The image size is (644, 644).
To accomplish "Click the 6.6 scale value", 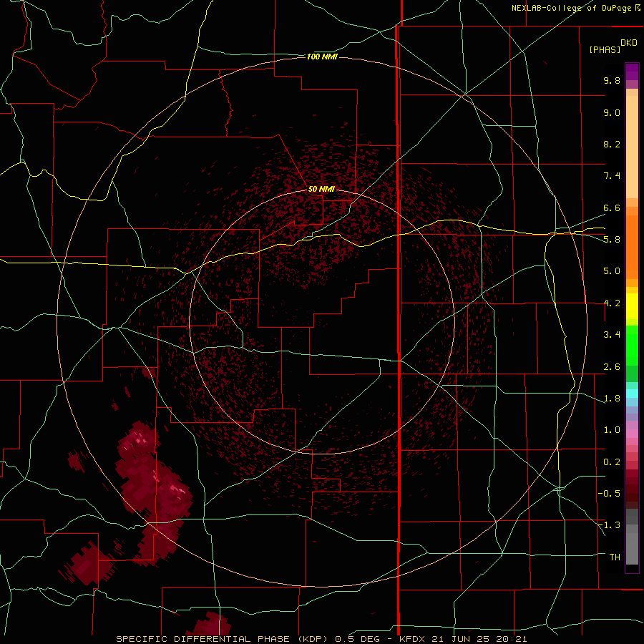I will (x=612, y=208).
